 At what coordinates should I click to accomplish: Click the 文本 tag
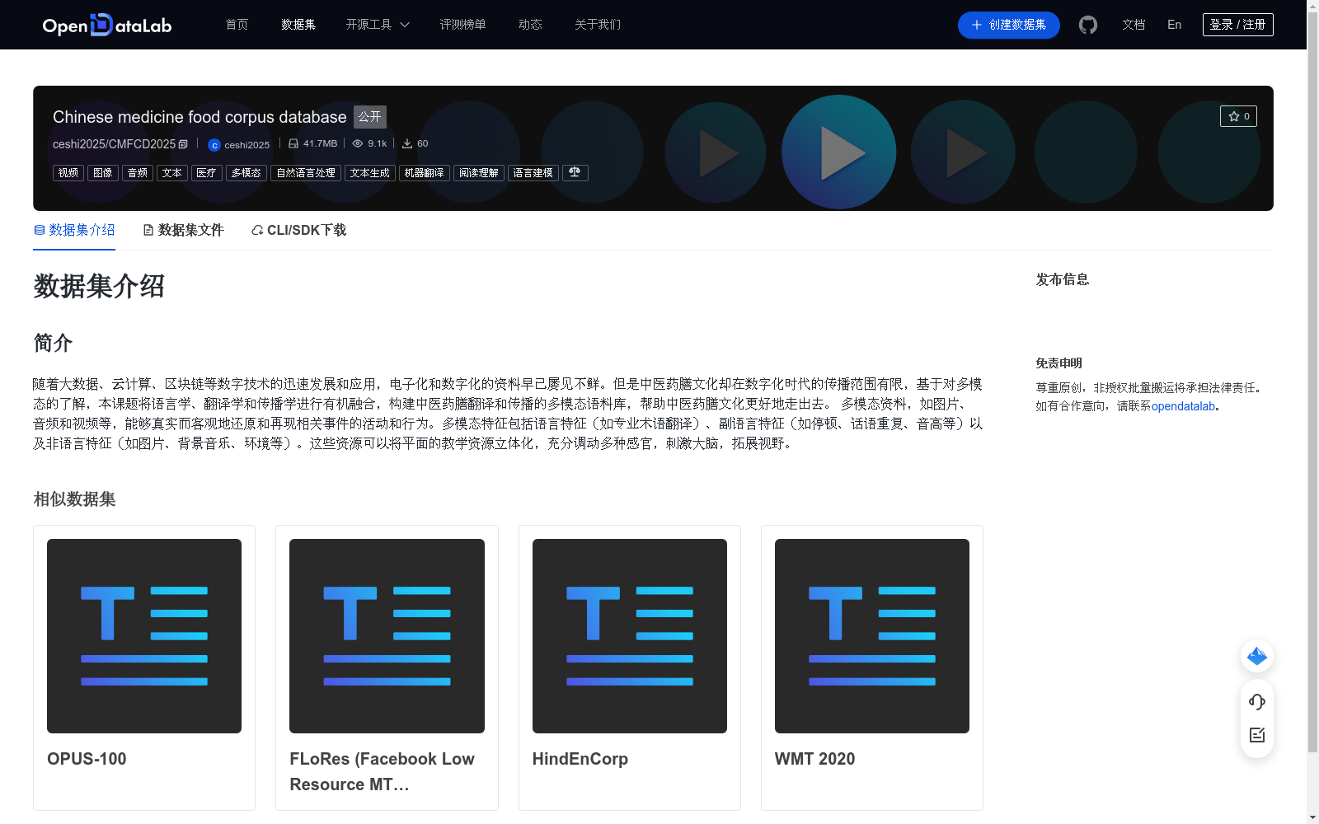pos(172,172)
